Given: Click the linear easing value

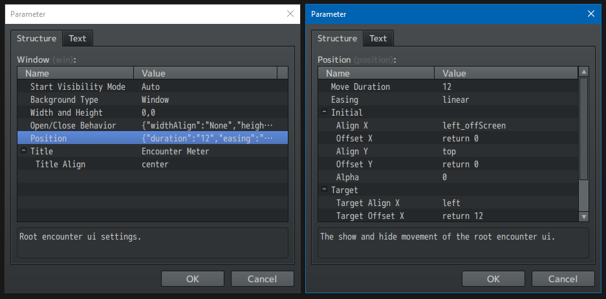Looking at the screenshot, I should pyautogui.click(x=456, y=99).
